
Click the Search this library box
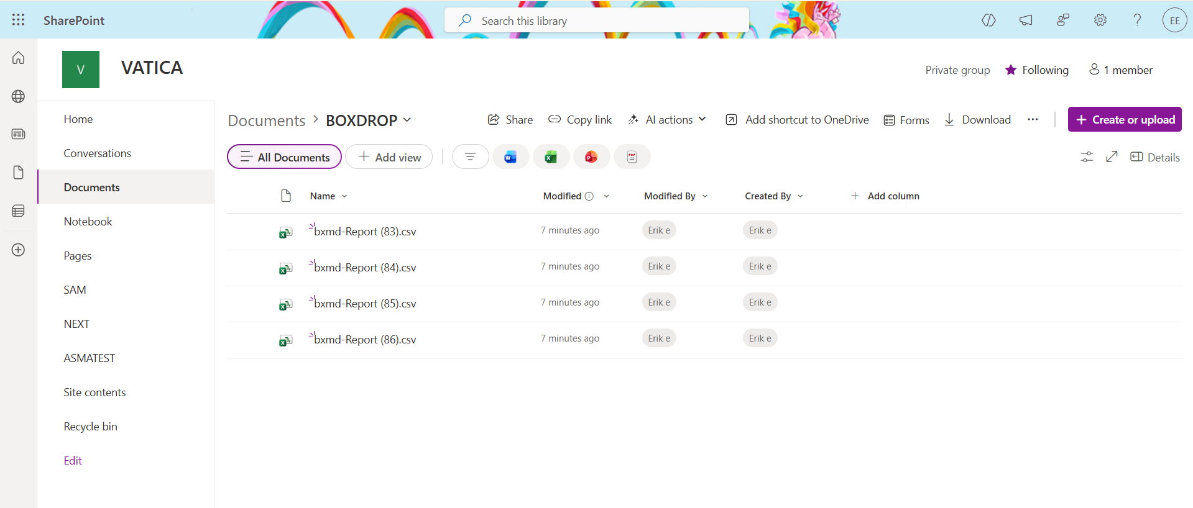pos(597,20)
